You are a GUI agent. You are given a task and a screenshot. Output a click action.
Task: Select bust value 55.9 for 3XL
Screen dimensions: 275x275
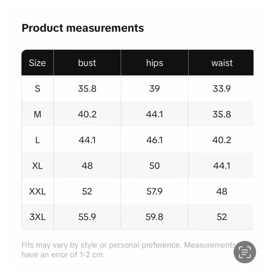(x=87, y=217)
